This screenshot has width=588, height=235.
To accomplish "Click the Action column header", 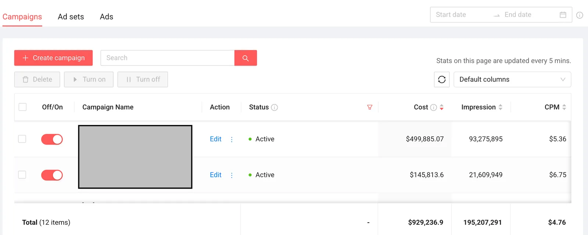I will click(x=220, y=107).
